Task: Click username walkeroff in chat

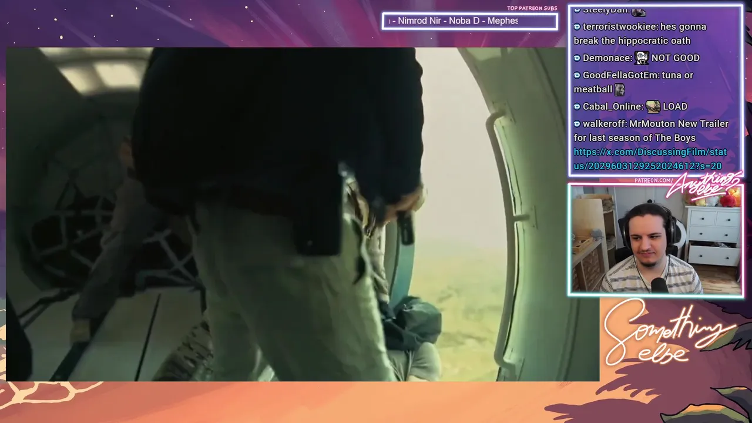Action: pyautogui.click(x=604, y=123)
